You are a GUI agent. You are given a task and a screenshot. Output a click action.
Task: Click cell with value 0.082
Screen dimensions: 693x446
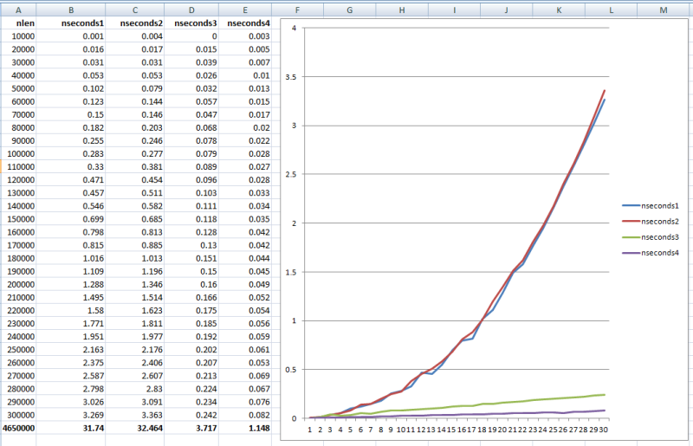click(x=245, y=415)
